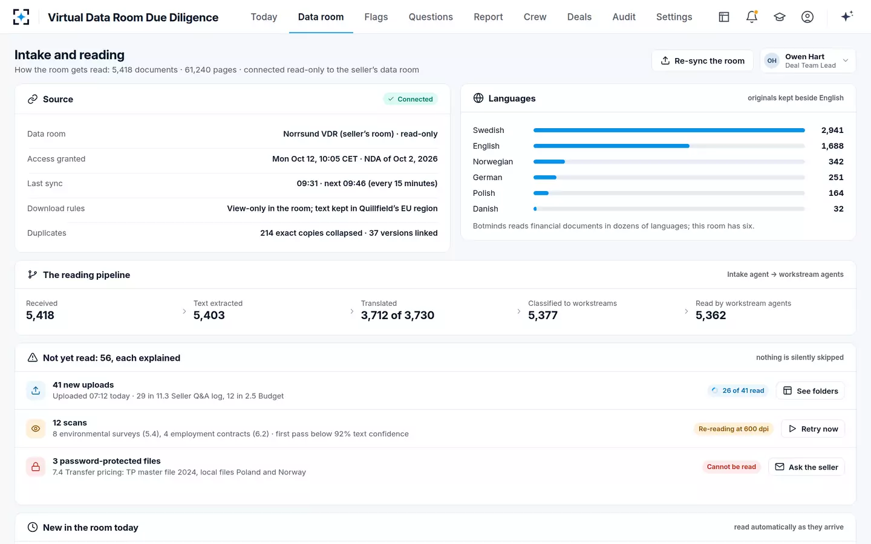Click See folders for new uploads
Image resolution: width=871 pixels, height=544 pixels.
coord(811,391)
